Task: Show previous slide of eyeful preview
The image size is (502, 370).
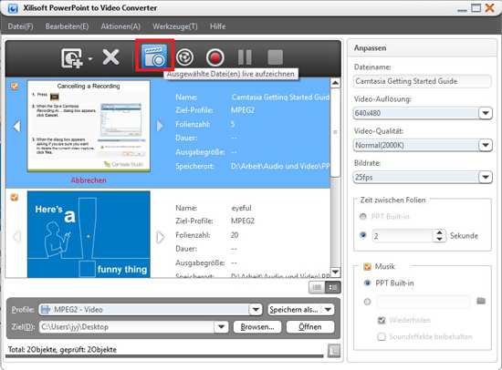Action: 16,237
